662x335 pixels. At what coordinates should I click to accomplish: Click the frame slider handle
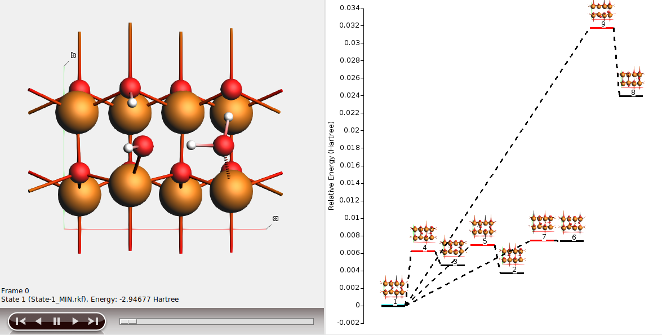tap(128, 321)
